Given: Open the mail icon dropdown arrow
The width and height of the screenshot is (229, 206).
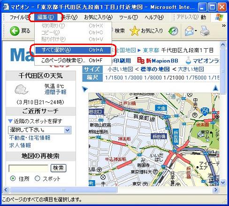Looking at the screenshot, I should 196,31.
